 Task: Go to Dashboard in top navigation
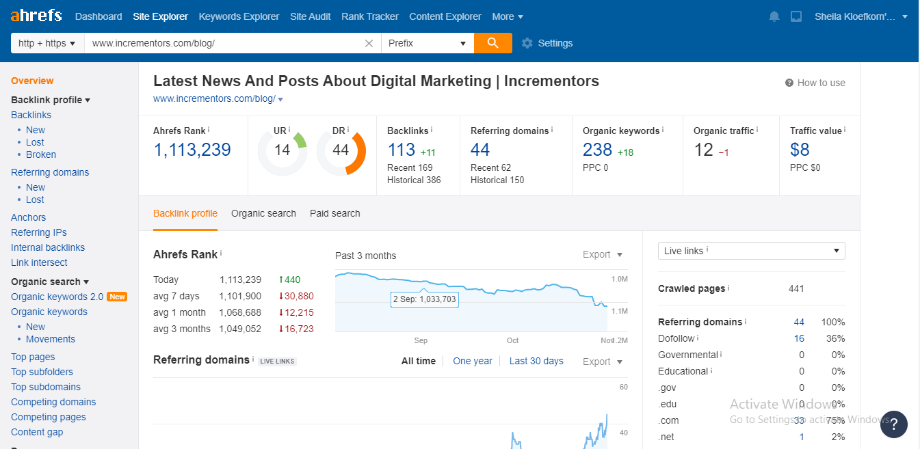98,16
